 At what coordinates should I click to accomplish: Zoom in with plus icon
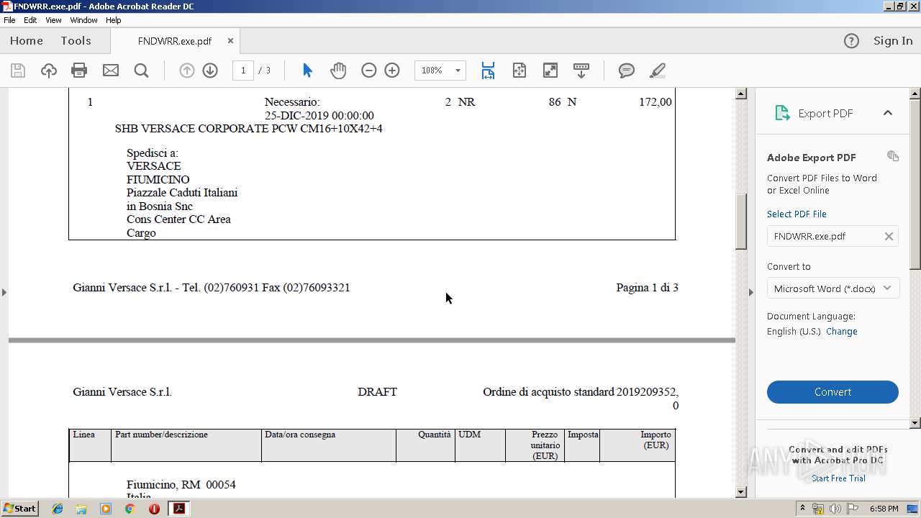392,71
